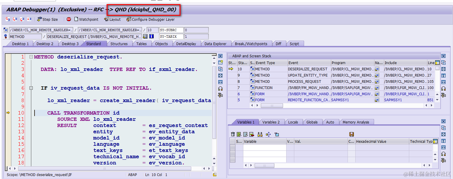The height and width of the screenshot is (179, 453).
Task: Click the Watchpoint button
Action: click(86, 19)
